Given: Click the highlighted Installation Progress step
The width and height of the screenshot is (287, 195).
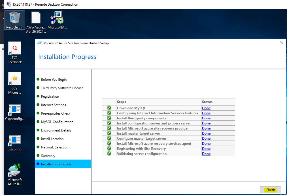Looking at the screenshot, I should click(56, 164).
